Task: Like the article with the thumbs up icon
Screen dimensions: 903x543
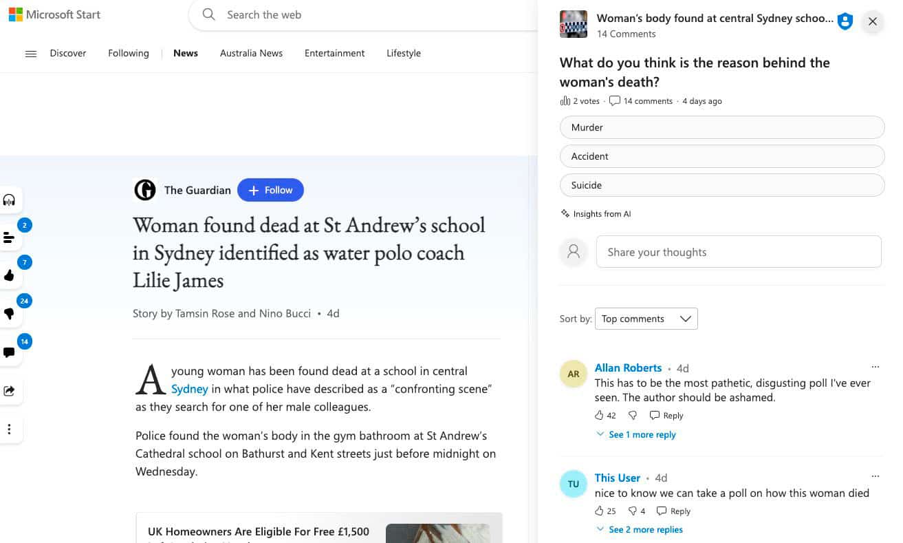Action: [x=10, y=275]
